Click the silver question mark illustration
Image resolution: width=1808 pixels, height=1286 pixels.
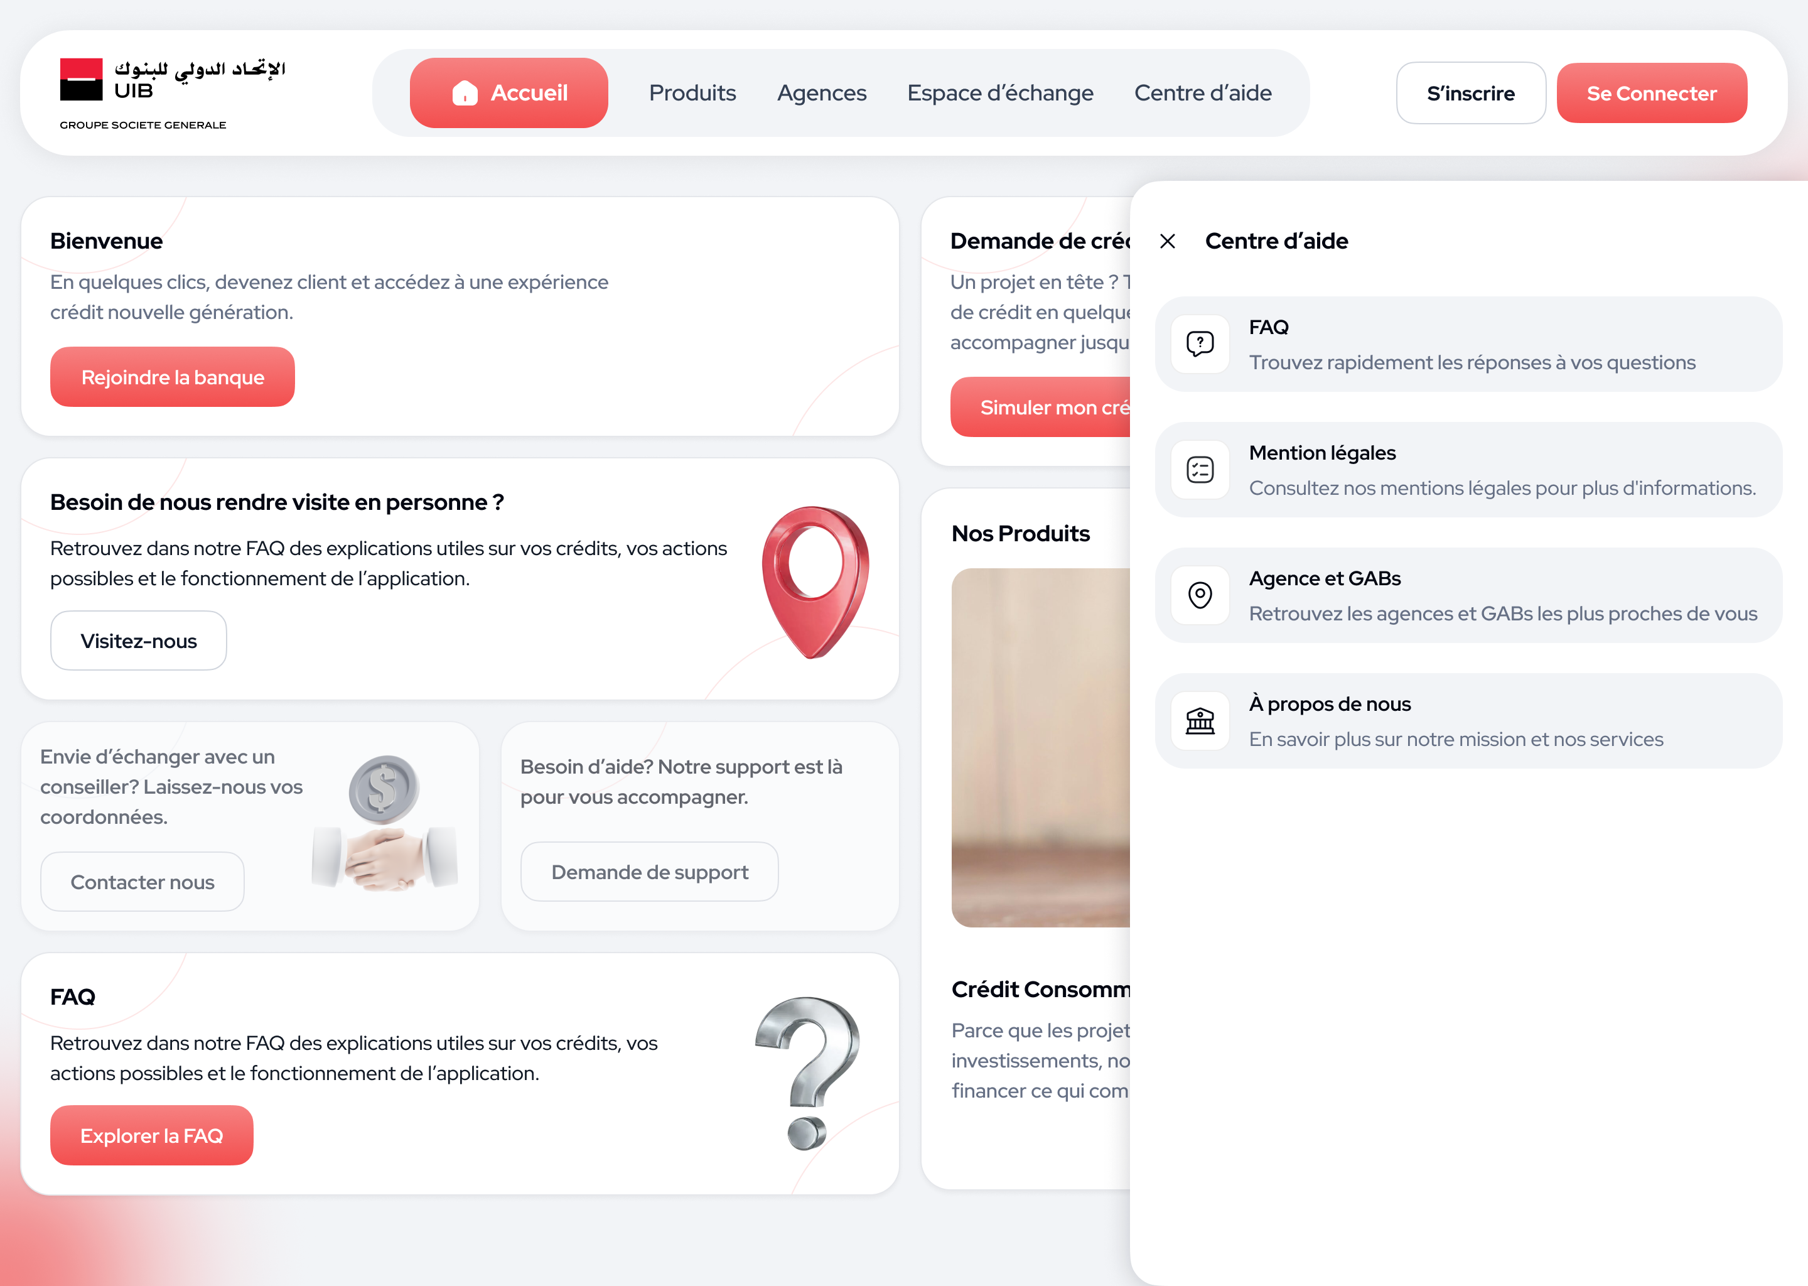pyautogui.click(x=807, y=1073)
